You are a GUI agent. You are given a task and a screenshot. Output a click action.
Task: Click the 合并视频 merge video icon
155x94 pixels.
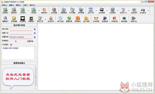[x=96, y=19]
